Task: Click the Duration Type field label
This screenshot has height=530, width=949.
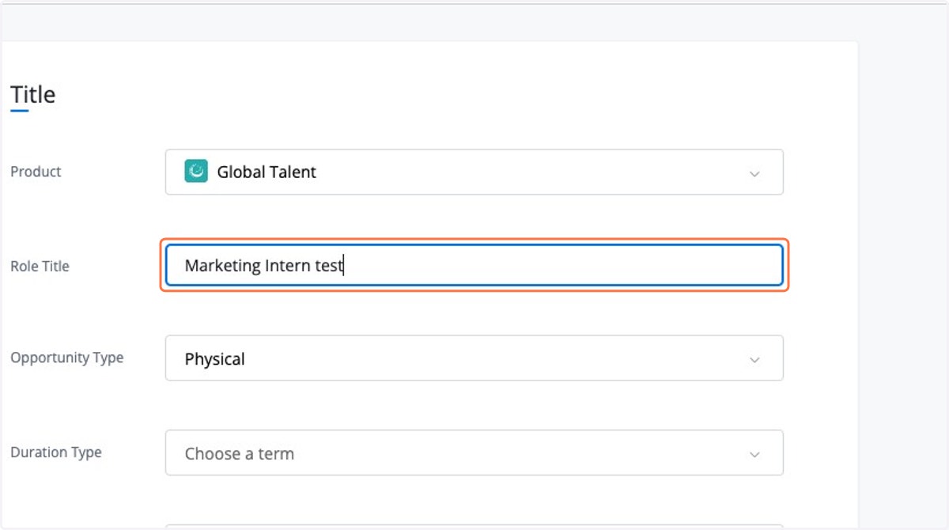Action: (56, 452)
